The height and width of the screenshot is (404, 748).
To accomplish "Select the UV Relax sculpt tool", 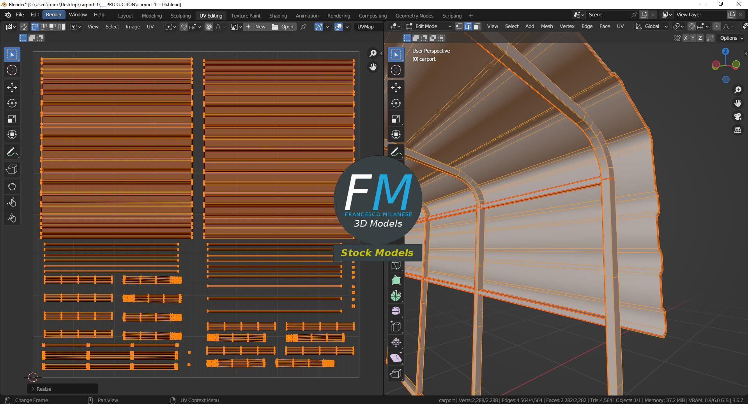I will (12, 202).
